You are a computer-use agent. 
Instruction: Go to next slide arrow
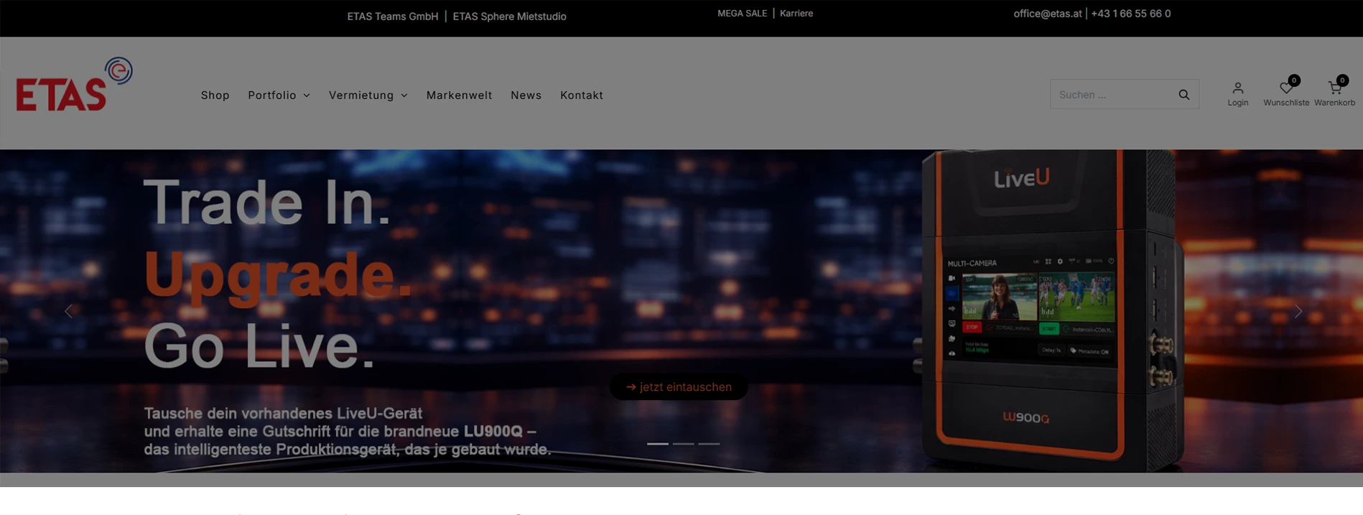tap(1298, 311)
